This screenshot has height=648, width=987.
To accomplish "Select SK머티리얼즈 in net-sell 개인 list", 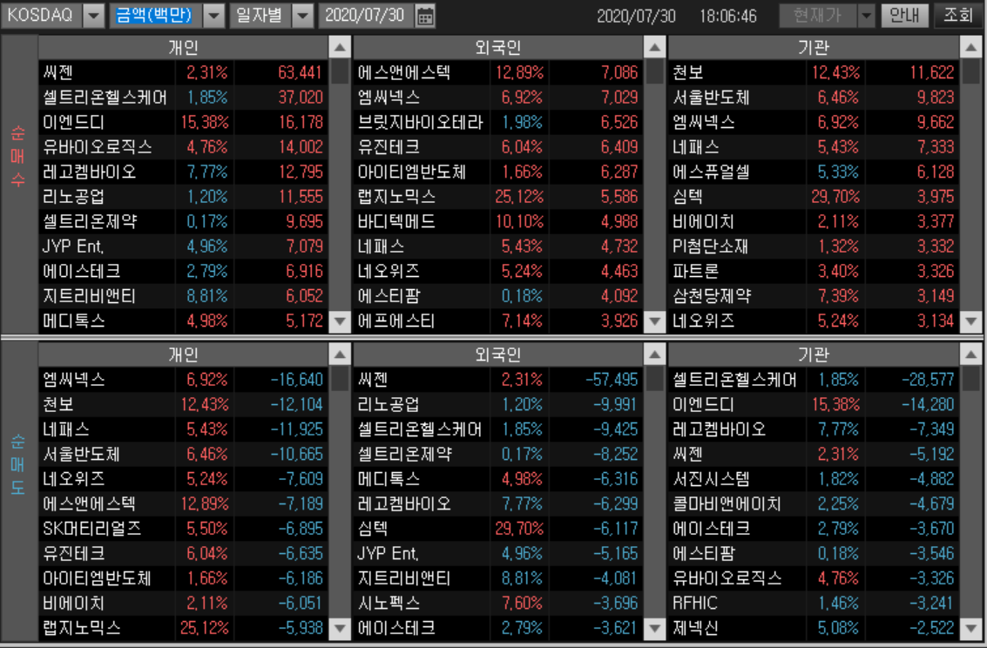I will point(183,529).
